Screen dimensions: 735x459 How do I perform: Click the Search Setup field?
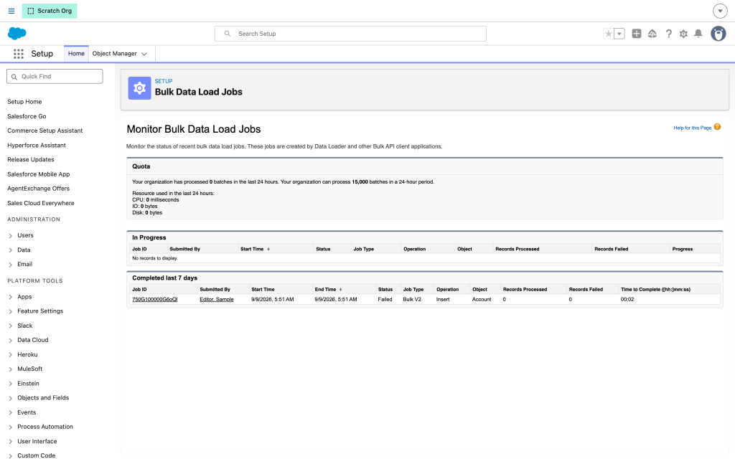pos(350,34)
